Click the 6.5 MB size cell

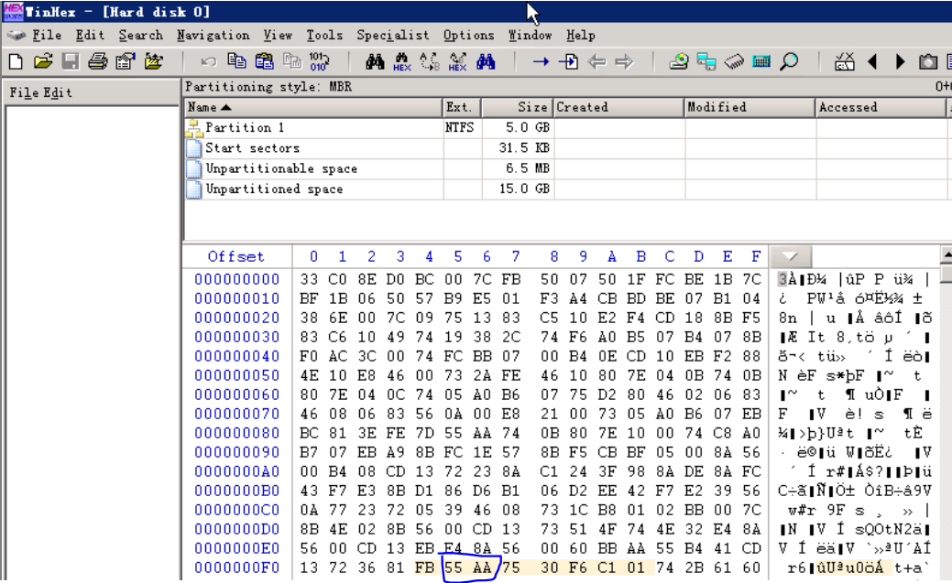528,168
